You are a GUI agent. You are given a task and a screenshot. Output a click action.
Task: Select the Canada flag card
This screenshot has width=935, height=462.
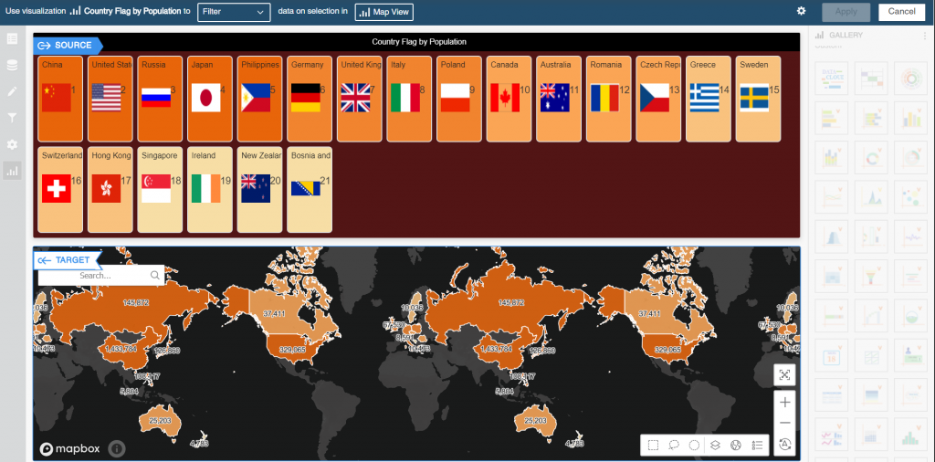point(509,99)
